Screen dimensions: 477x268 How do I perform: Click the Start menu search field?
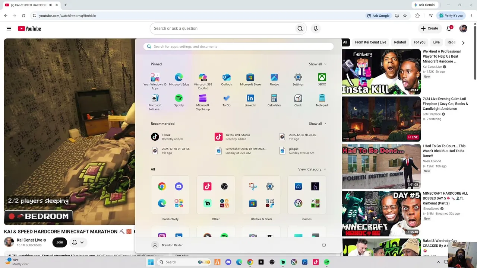pyautogui.click(x=238, y=47)
